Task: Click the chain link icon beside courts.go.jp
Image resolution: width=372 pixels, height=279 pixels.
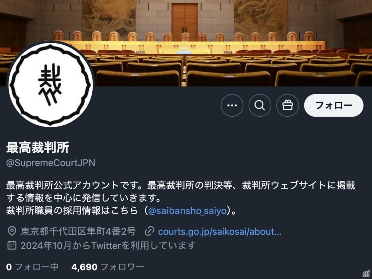Action: (x=149, y=231)
